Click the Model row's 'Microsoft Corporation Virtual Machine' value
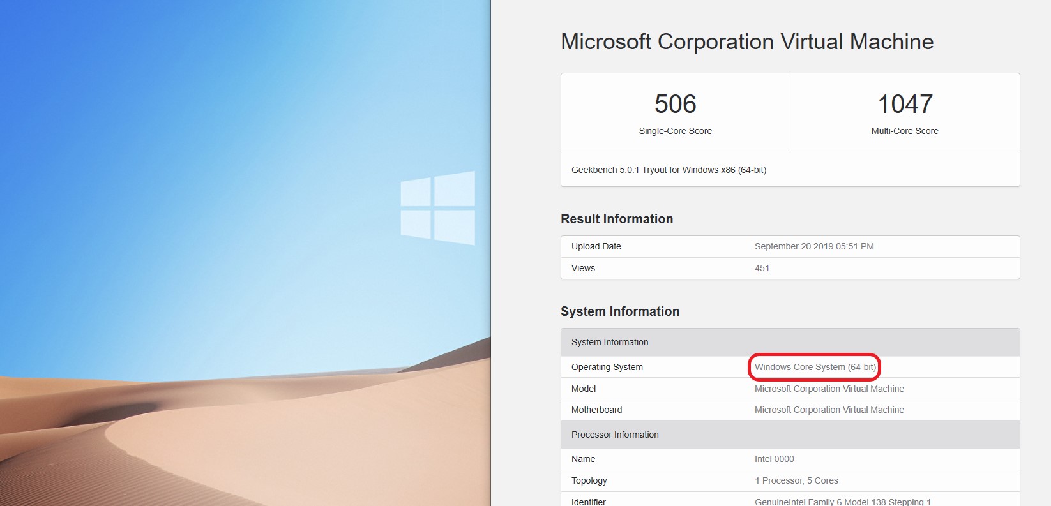This screenshot has width=1051, height=506. (829, 389)
